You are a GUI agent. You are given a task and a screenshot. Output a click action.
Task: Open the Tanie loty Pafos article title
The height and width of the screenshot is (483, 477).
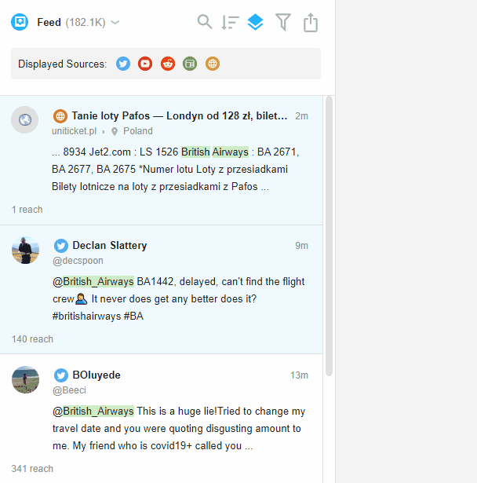(x=180, y=115)
